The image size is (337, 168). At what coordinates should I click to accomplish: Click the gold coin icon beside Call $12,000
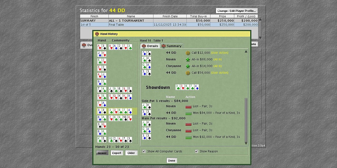point(188,53)
